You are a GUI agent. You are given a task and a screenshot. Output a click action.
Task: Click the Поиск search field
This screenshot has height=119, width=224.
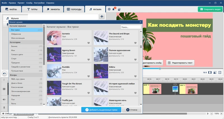coord(131,27)
